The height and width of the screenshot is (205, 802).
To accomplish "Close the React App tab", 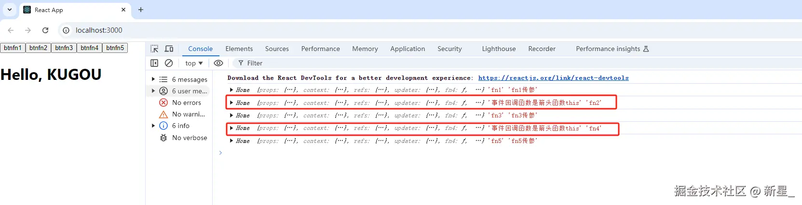I will click(123, 10).
